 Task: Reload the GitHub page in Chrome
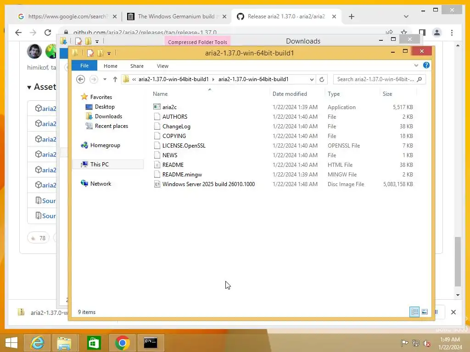click(x=48, y=33)
